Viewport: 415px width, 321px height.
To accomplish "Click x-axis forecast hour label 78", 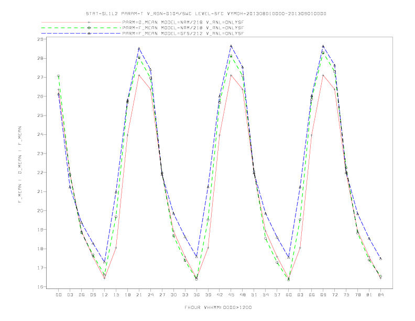I will click(358, 295).
